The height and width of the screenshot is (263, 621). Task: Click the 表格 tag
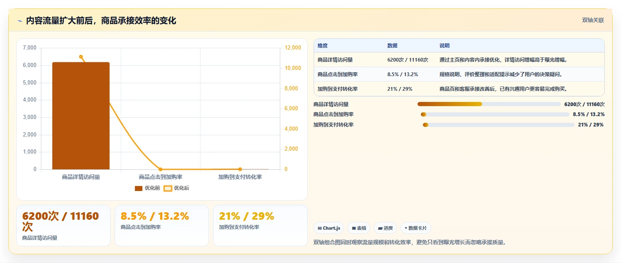click(359, 228)
